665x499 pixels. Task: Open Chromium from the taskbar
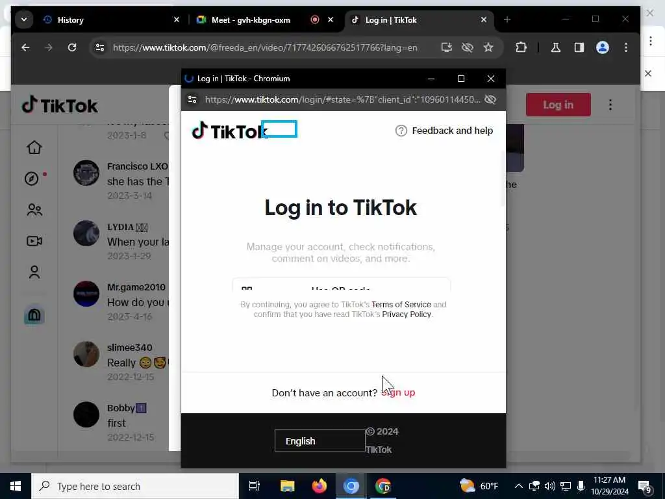[x=351, y=486]
